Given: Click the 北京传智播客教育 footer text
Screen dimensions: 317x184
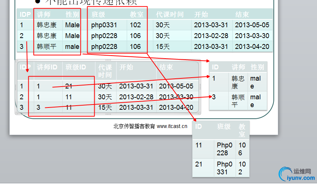Looking at the screenshot, I should pos(134,126).
